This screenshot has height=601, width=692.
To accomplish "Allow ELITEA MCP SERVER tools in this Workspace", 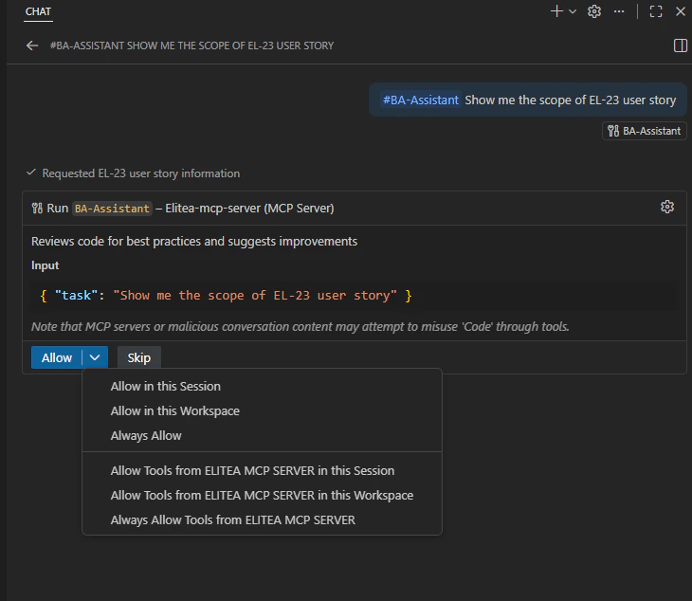I will point(263,496).
